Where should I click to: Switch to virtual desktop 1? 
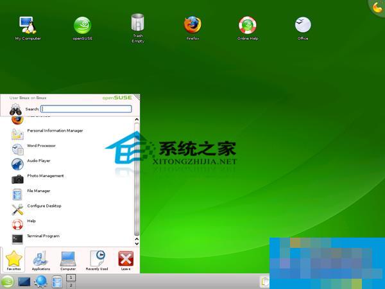click(71, 277)
